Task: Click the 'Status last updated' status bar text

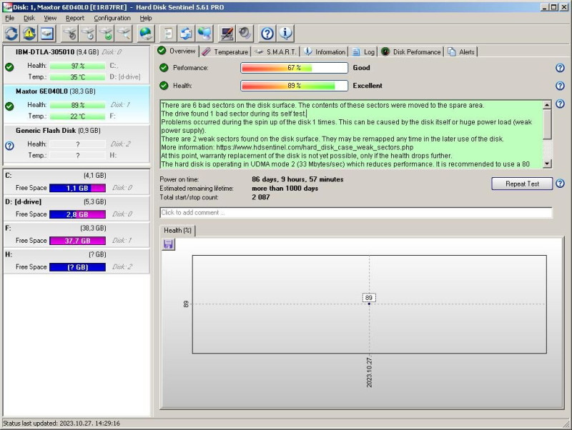Action: point(61,423)
